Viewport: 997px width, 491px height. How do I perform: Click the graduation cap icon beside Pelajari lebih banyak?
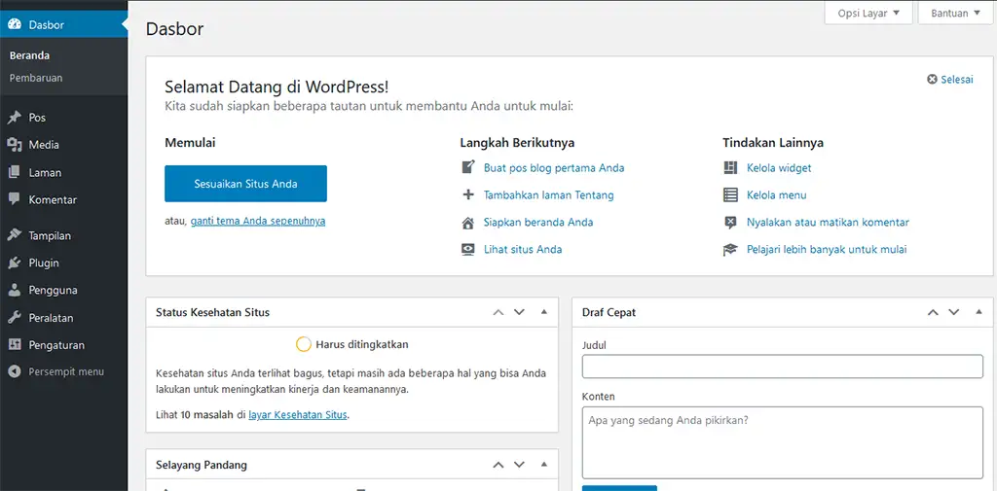pos(730,250)
